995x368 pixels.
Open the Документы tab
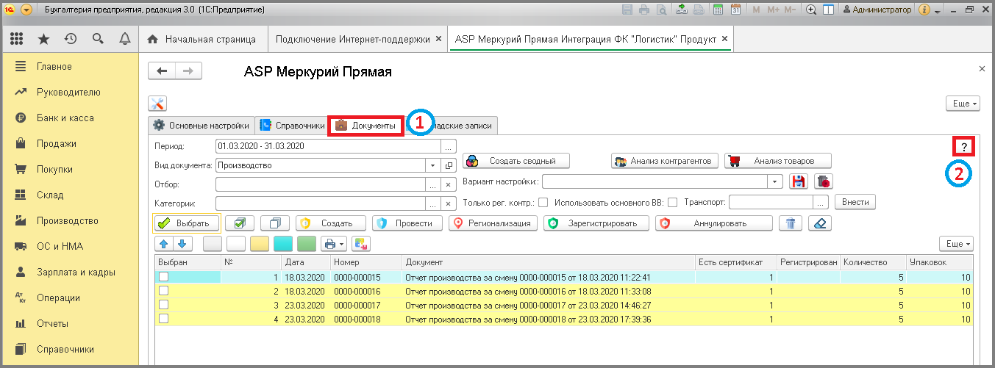click(366, 126)
